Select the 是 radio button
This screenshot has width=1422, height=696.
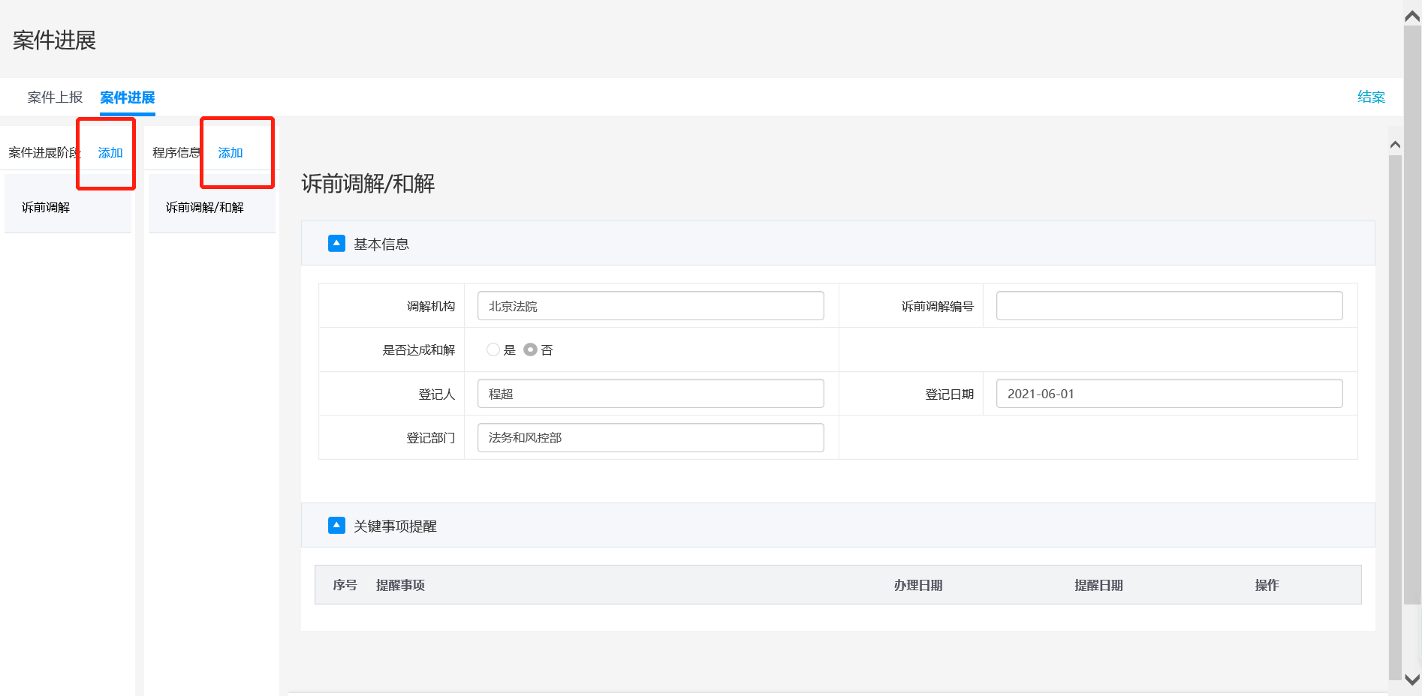click(493, 349)
